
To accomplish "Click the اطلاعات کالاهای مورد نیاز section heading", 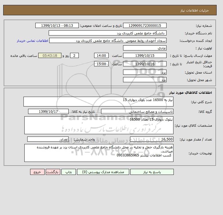I will point(191,93).
